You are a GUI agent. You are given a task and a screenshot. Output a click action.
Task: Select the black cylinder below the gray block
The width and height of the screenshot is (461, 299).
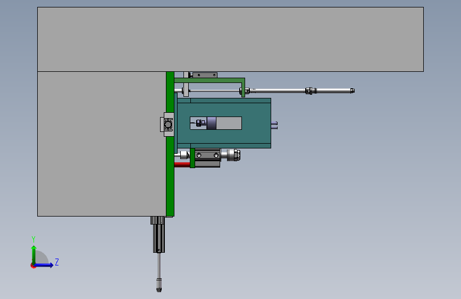159,235
